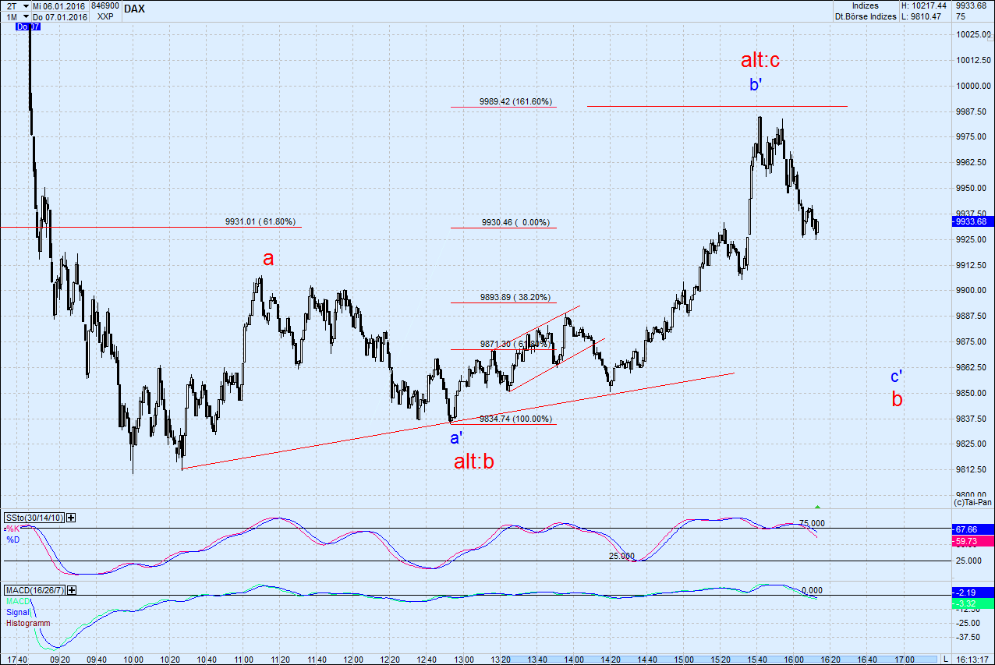Click the highlighted Do 07 date marker
995x665 pixels.
[x=27, y=26]
